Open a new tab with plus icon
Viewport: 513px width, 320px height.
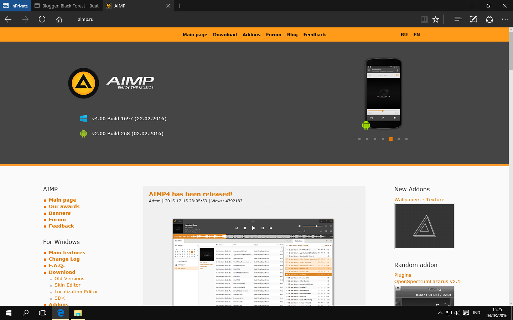(x=180, y=6)
